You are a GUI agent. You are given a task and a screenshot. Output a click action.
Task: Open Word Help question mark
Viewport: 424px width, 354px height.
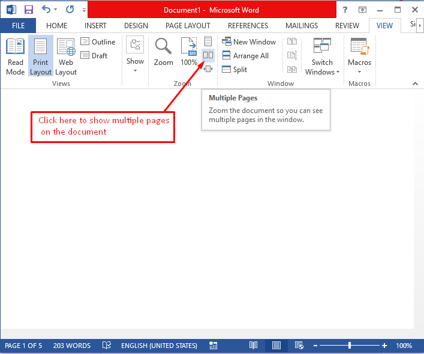point(345,10)
